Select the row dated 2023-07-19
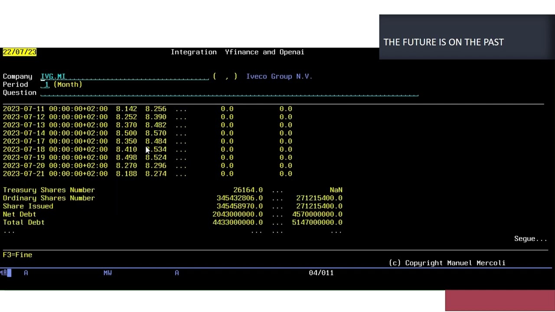Screen dimensions: 555x312 147,157
